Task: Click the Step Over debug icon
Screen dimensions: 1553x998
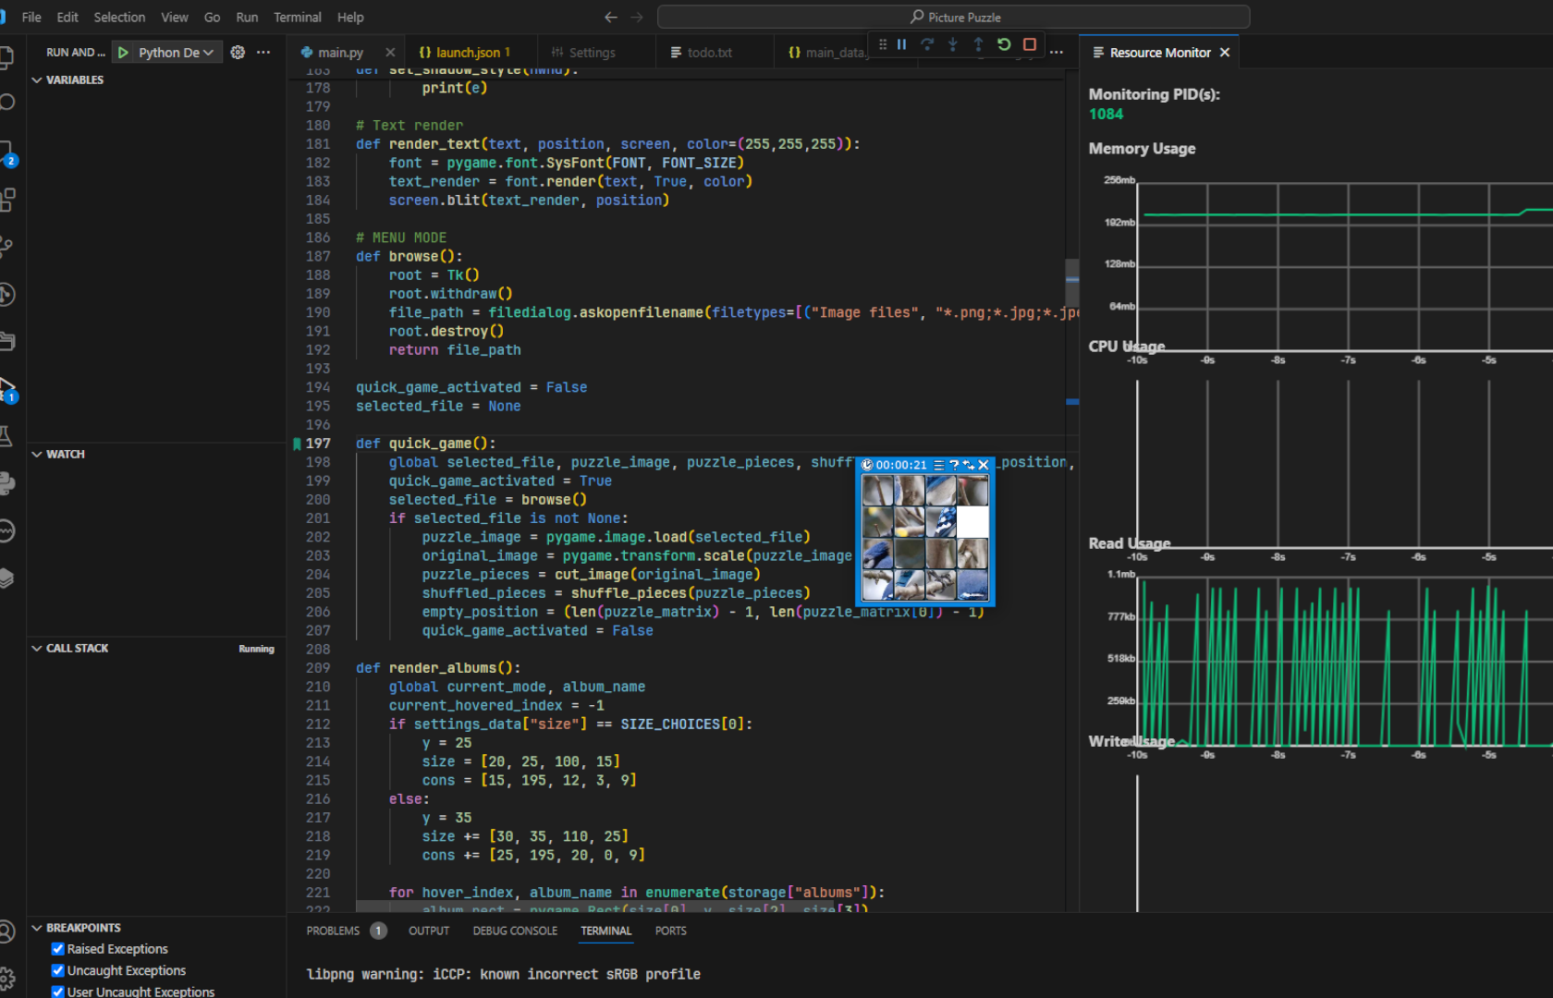Action: 927,44
